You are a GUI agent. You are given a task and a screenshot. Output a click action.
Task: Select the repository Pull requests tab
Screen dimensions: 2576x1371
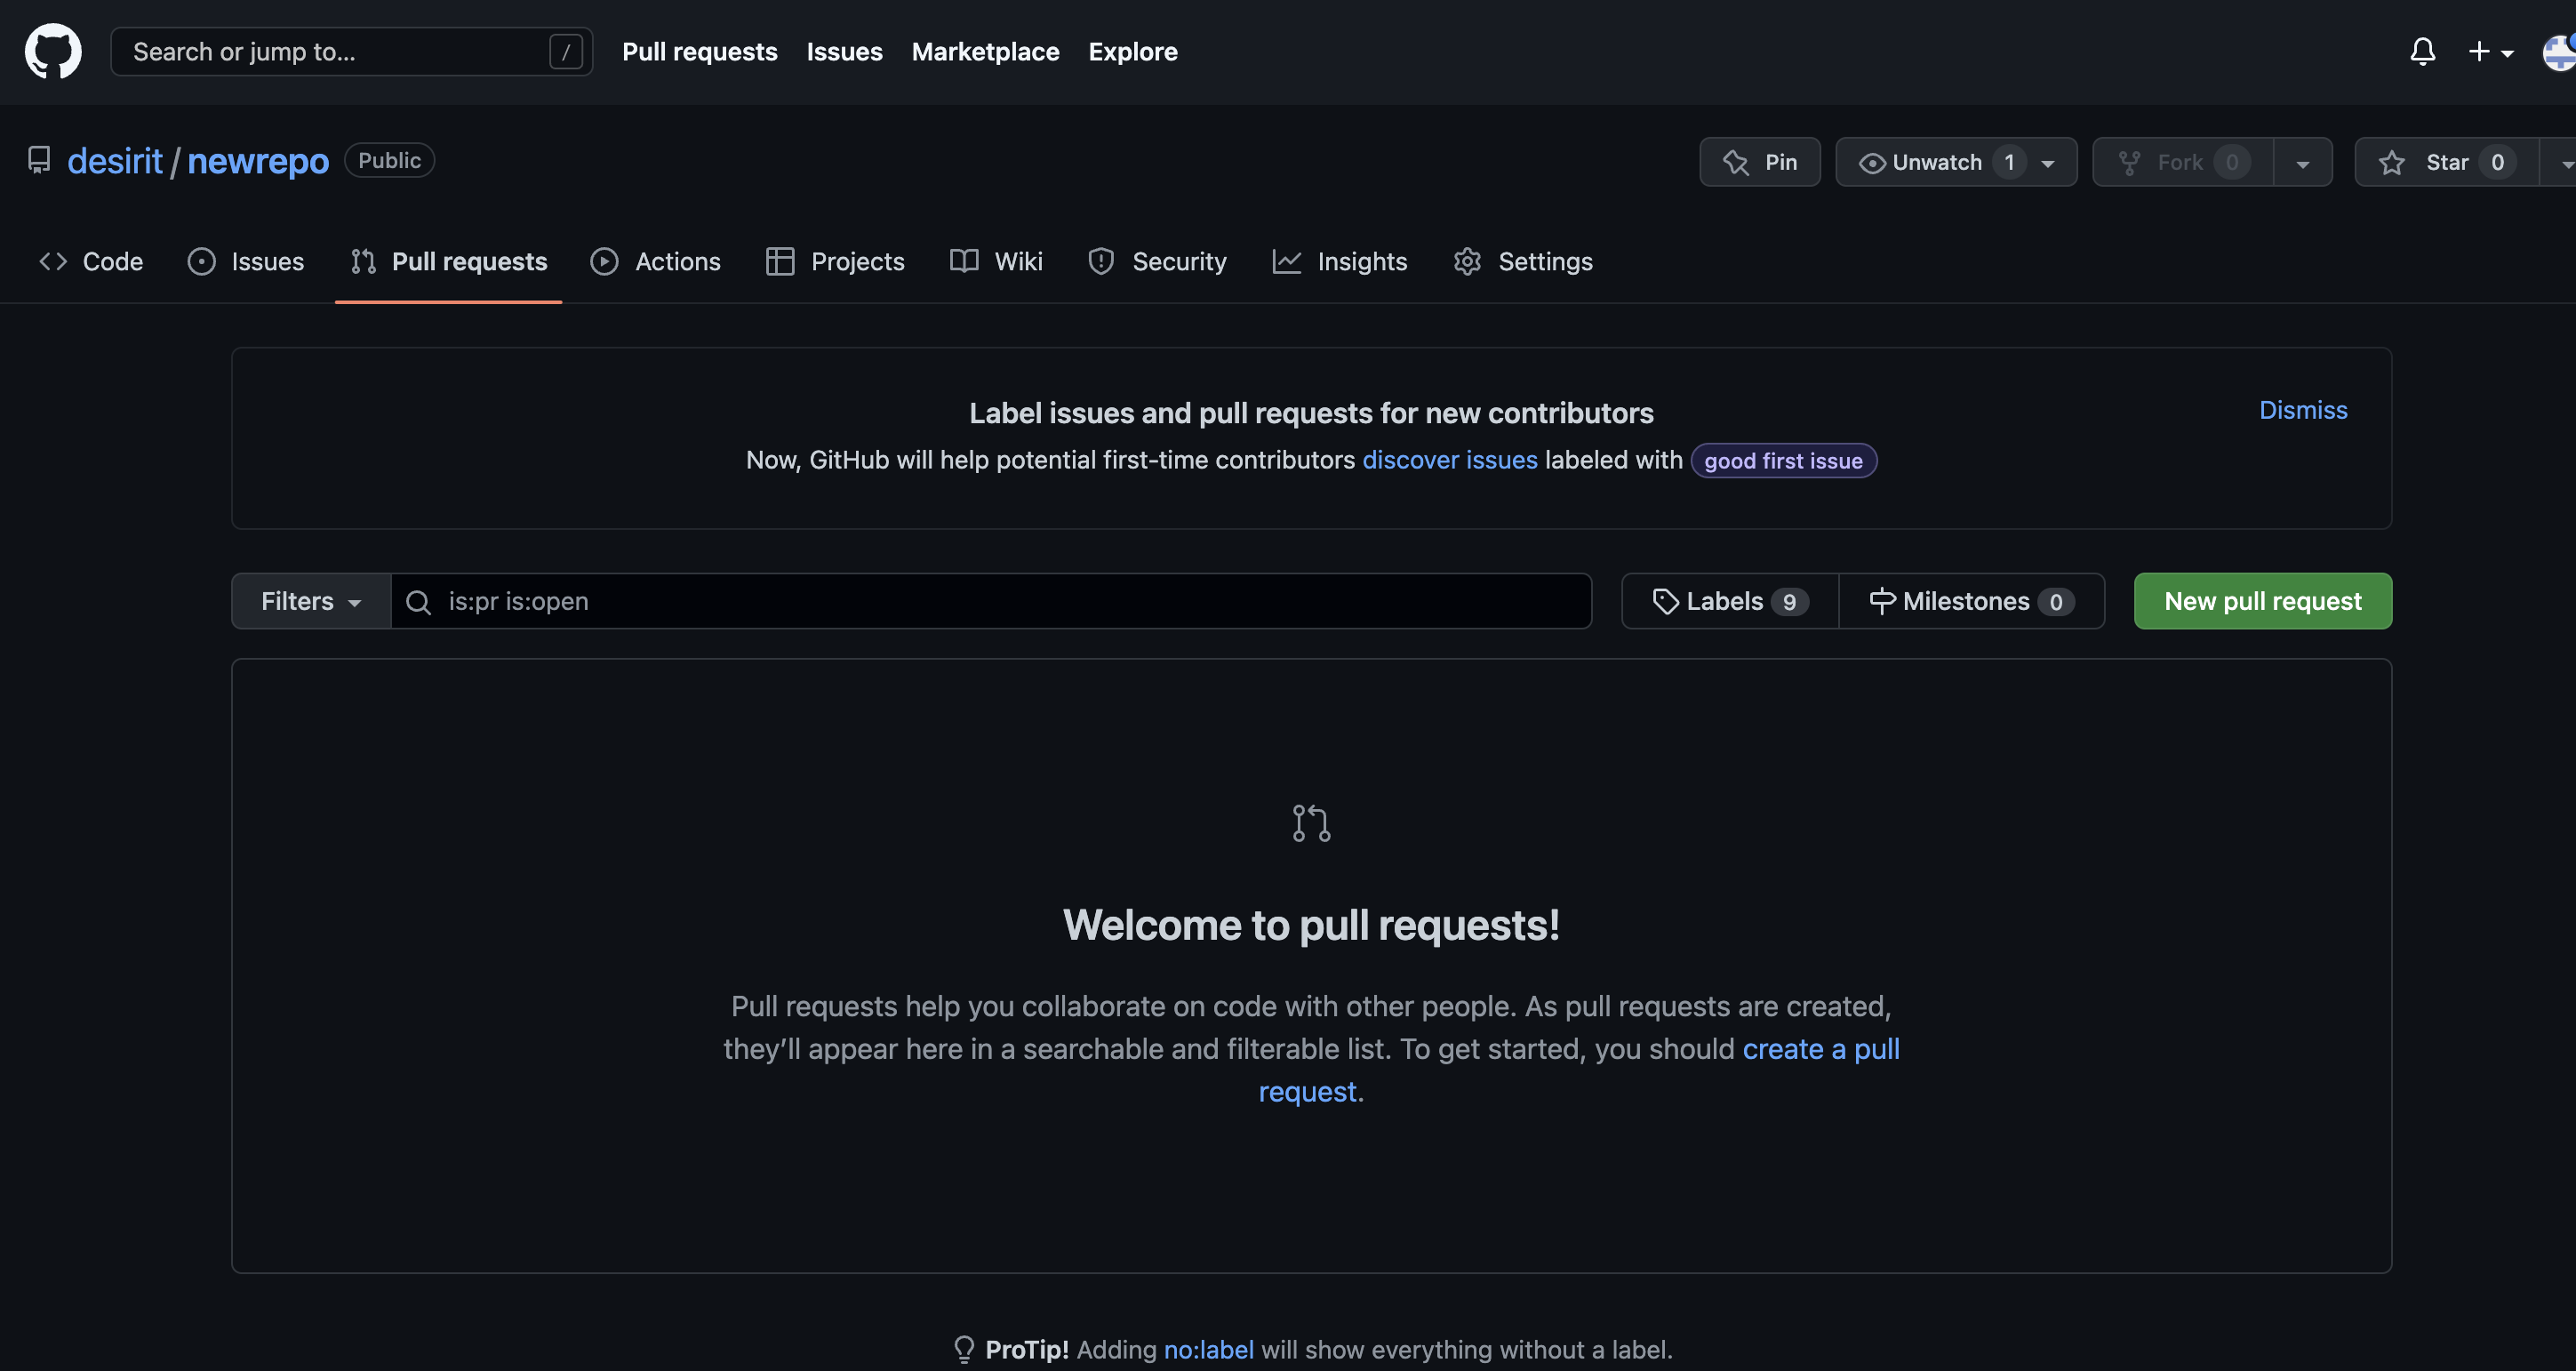pyautogui.click(x=449, y=261)
